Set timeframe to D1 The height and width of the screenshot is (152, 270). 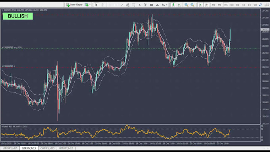pos(249,5)
